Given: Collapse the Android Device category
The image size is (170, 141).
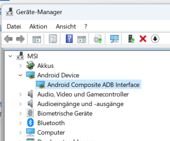Looking at the screenshot, I should [x=20, y=75].
